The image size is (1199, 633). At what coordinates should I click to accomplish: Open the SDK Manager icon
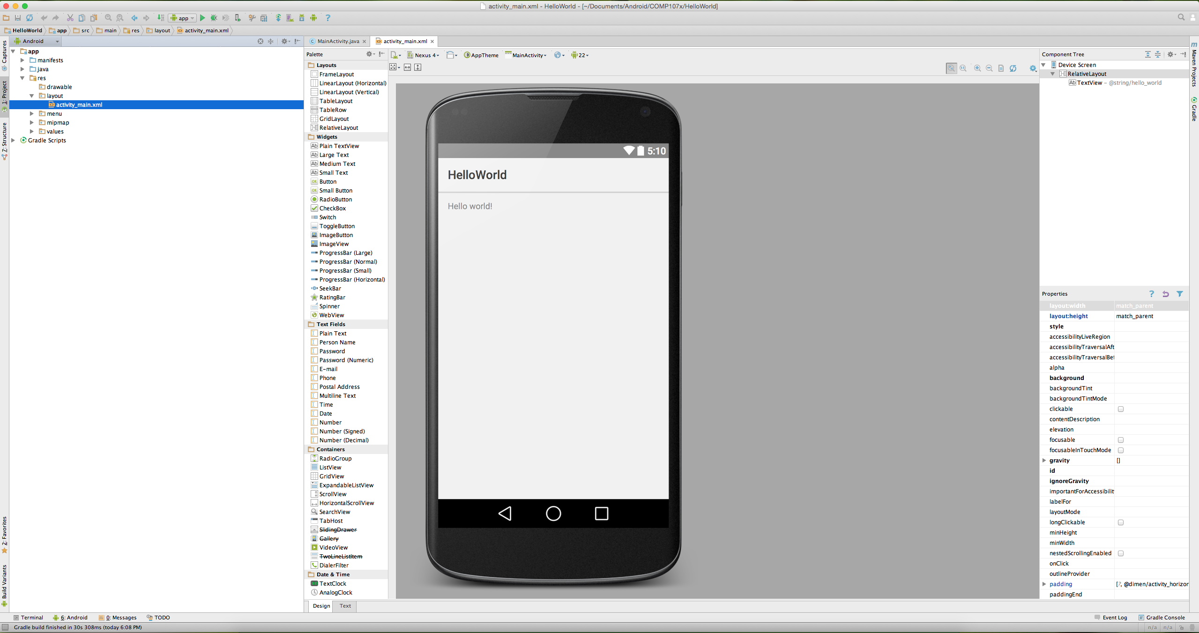[x=302, y=18]
